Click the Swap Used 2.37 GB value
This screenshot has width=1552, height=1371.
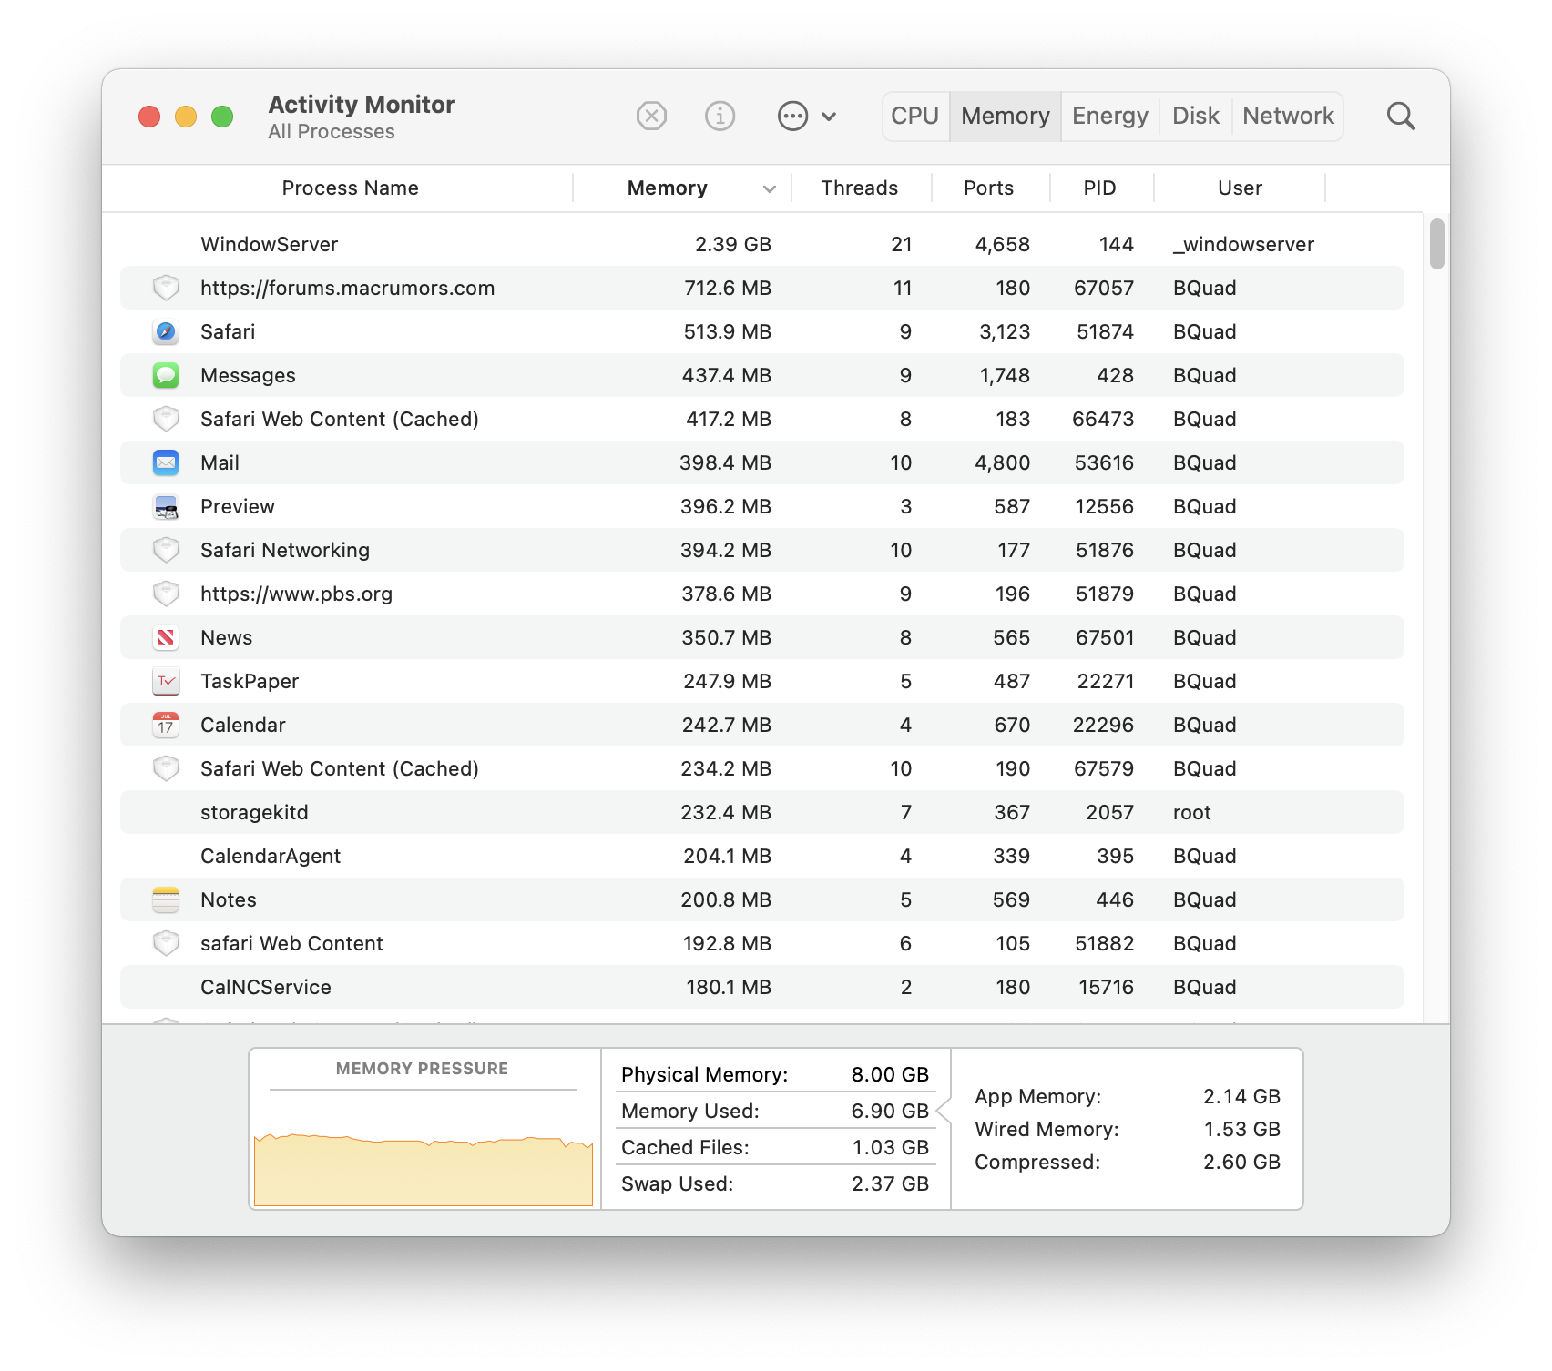(x=890, y=1183)
